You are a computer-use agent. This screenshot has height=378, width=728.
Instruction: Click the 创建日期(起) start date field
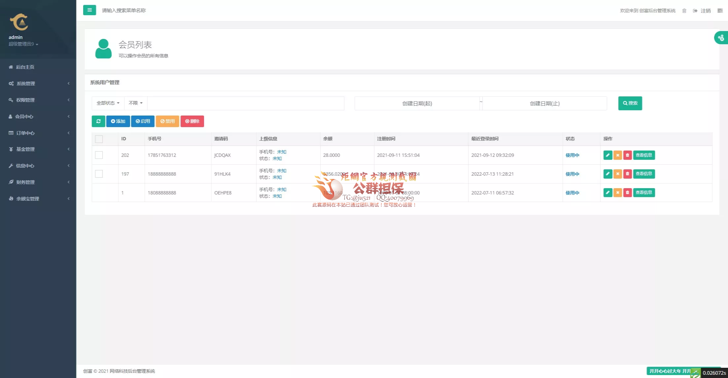(417, 104)
